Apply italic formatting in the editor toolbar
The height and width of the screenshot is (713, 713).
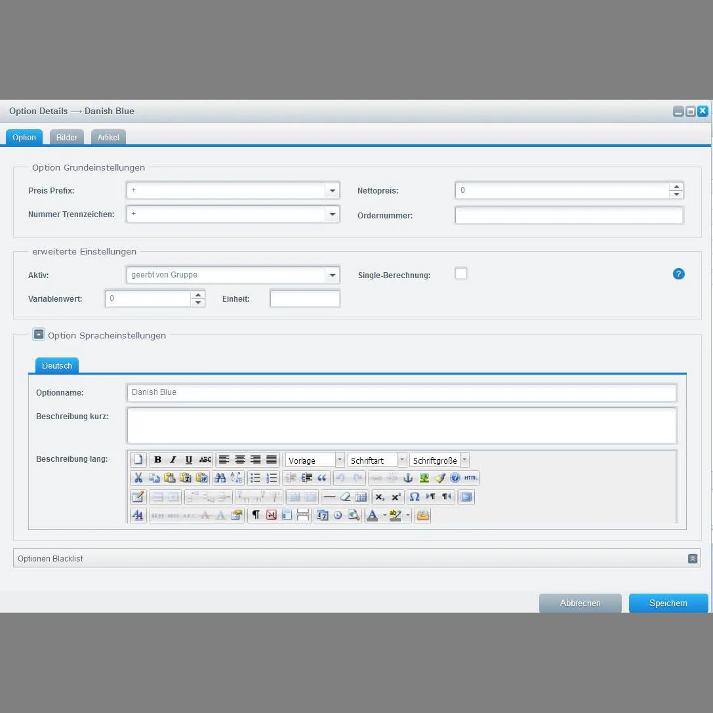[173, 459]
